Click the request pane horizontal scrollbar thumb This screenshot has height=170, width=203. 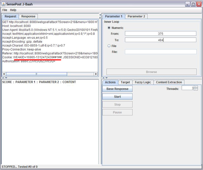(37, 74)
